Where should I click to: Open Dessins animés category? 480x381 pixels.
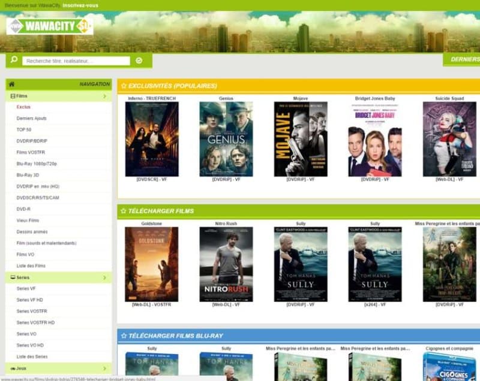pyautogui.click(x=32, y=232)
